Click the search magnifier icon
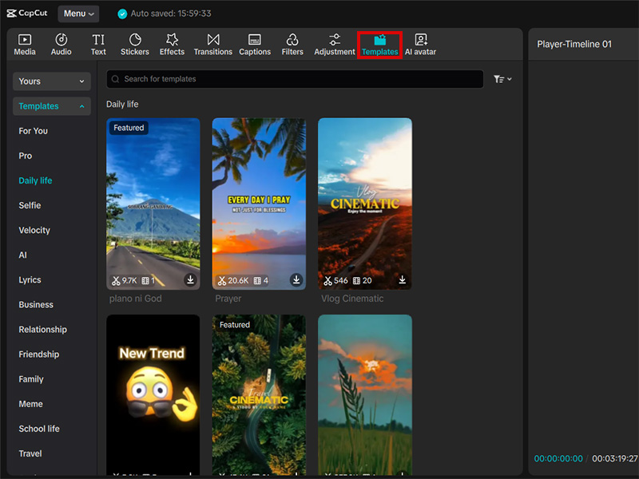This screenshot has width=639, height=479. pos(115,79)
